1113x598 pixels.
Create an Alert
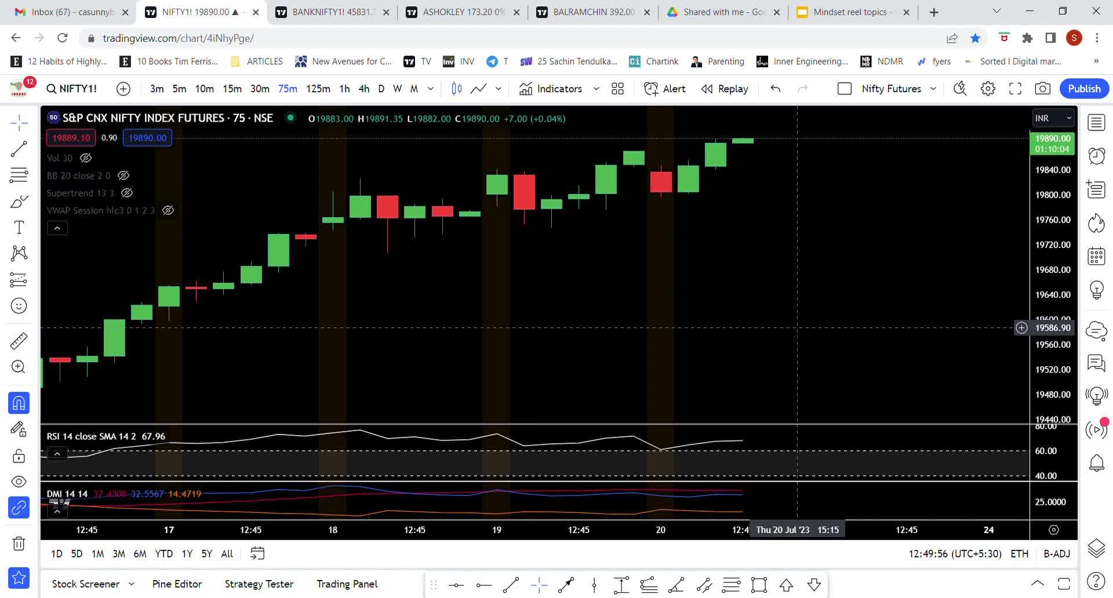click(665, 89)
